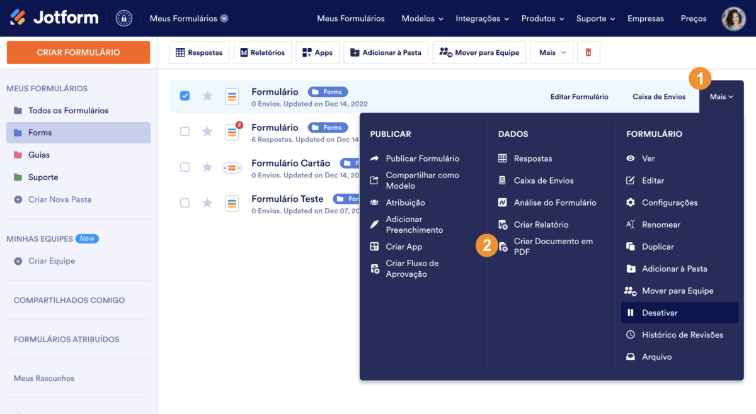Check the Formulário Cartão checkbox
The image size is (756, 414).
click(185, 167)
